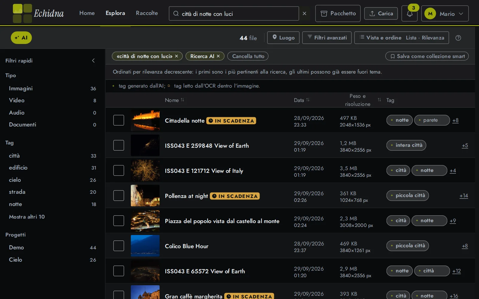Screen dimensions: 479x299
Task: Select the Colico Blue Hour checkbox
Action: click(119, 246)
